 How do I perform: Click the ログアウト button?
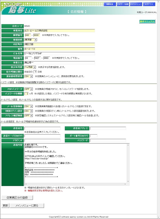149,5
